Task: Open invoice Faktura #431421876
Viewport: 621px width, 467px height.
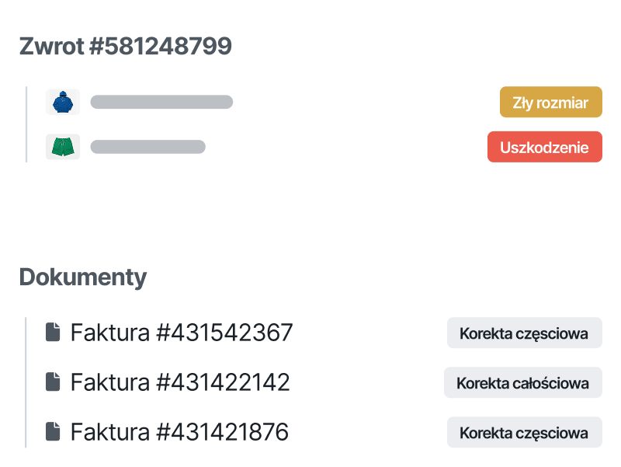Action: 179,432
